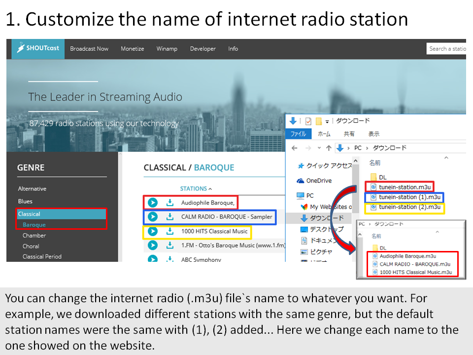Click the SHOUTcast logo
Viewport: 473px width, 355px height.
[38, 48]
